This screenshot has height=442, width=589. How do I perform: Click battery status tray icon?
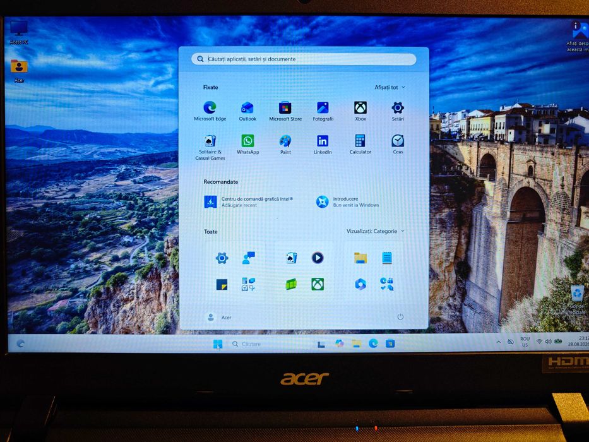point(558,341)
